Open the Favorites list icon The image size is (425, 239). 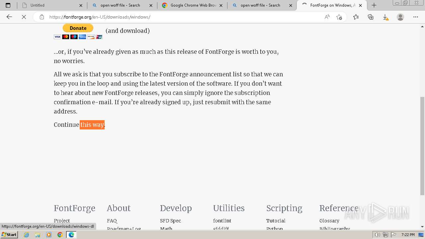pos(356,17)
